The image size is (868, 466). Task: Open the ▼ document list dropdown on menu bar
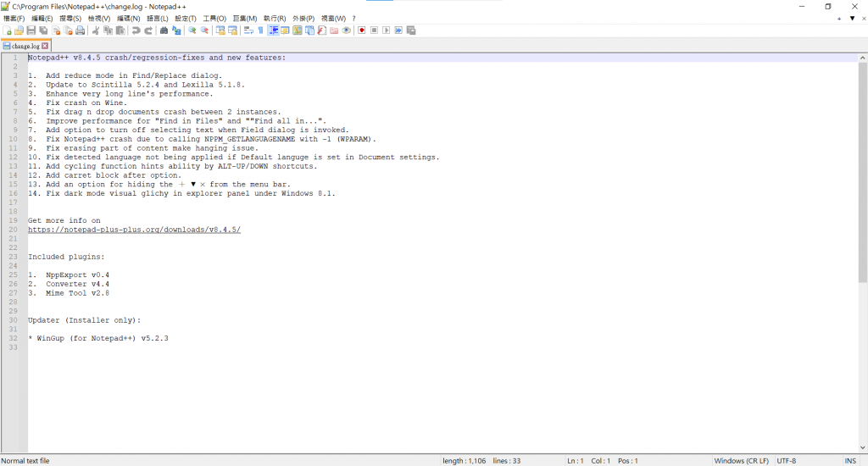pyautogui.click(x=853, y=19)
